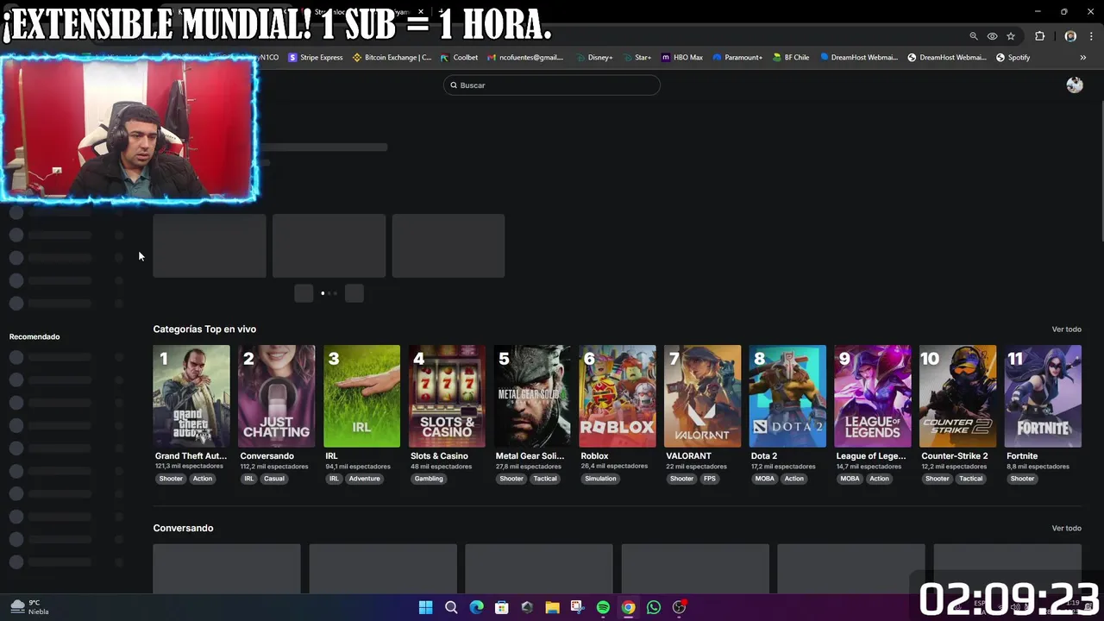Viewport: 1104px width, 621px height.
Task: Open the Slots & Casino category cover
Action: point(447,396)
